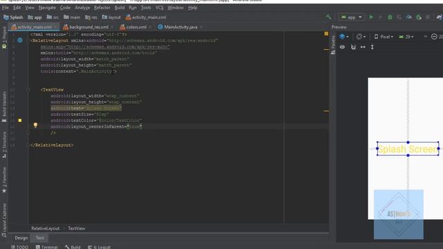Switch to MainActivity.java tab
The height and width of the screenshot is (249, 443).
click(x=181, y=27)
